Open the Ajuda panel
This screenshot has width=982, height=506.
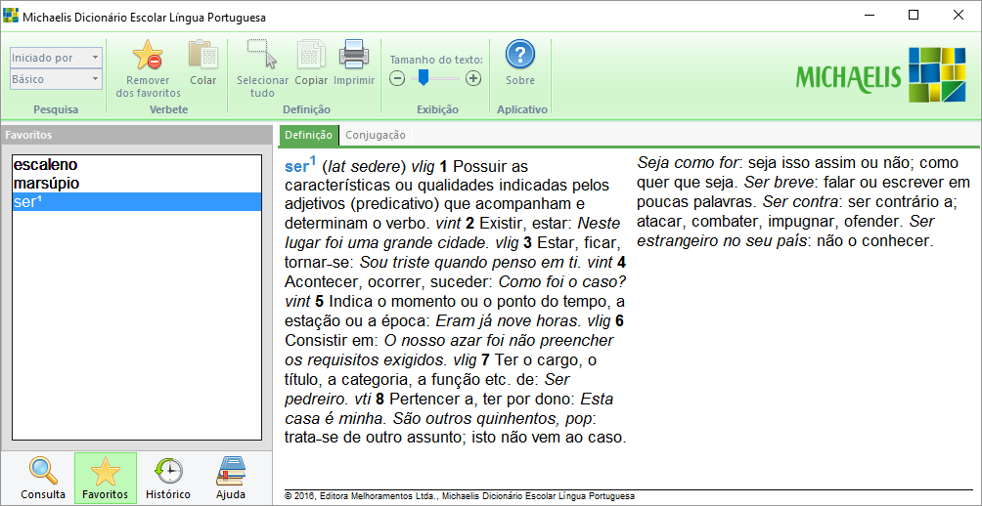[231, 478]
